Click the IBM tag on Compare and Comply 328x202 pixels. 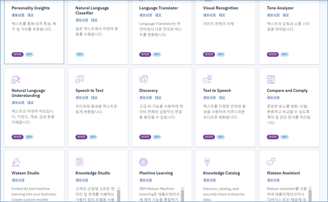284,137
